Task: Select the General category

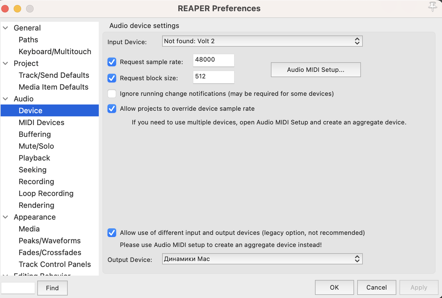Action: (x=27, y=28)
